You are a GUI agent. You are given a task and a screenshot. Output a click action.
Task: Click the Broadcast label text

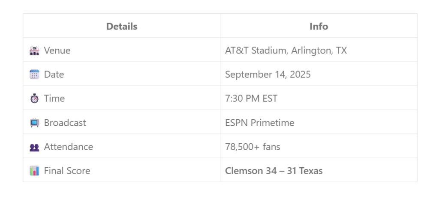tap(65, 123)
